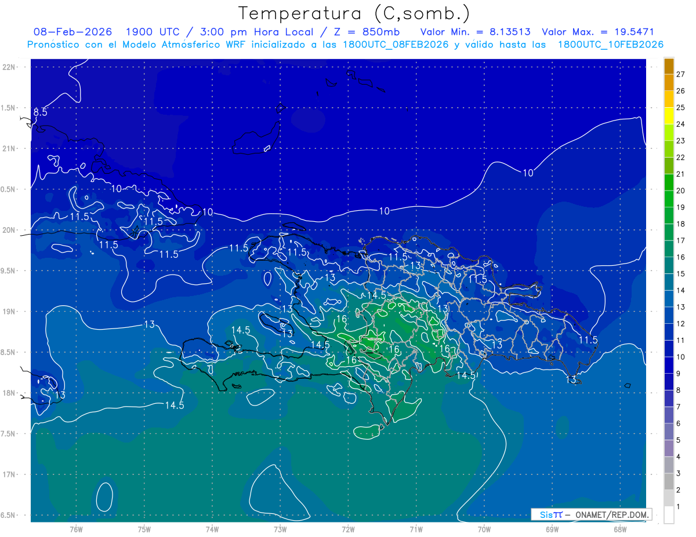Screen dimensions: 696x537
Task: Click the '76W' longitude axis label
Action: tap(76, 529)
